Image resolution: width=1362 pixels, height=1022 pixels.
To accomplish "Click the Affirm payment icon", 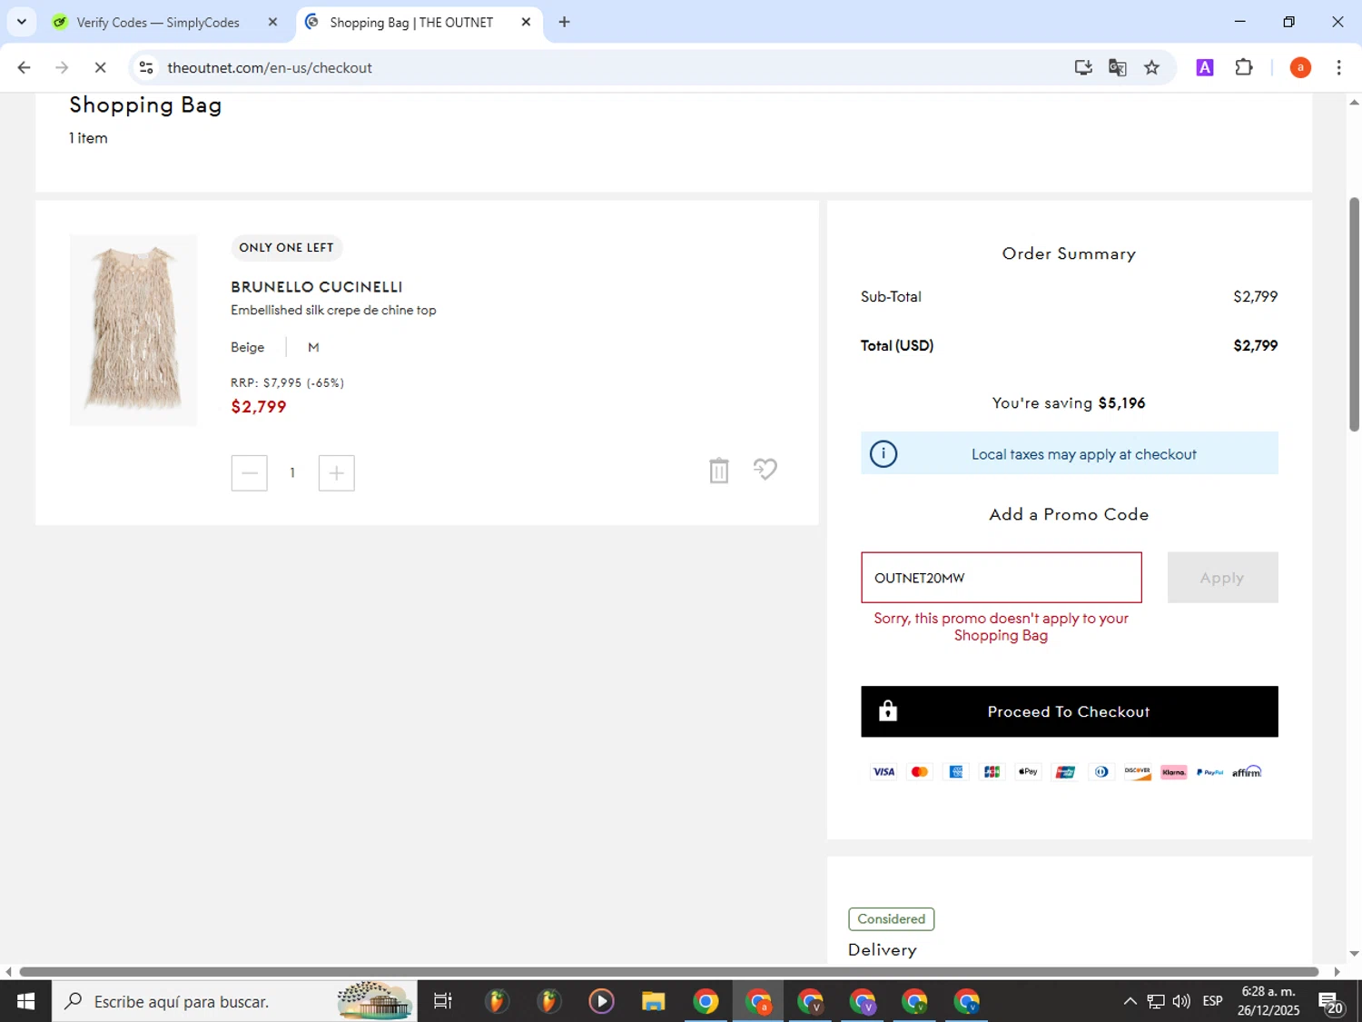I will coord(1247,771).
